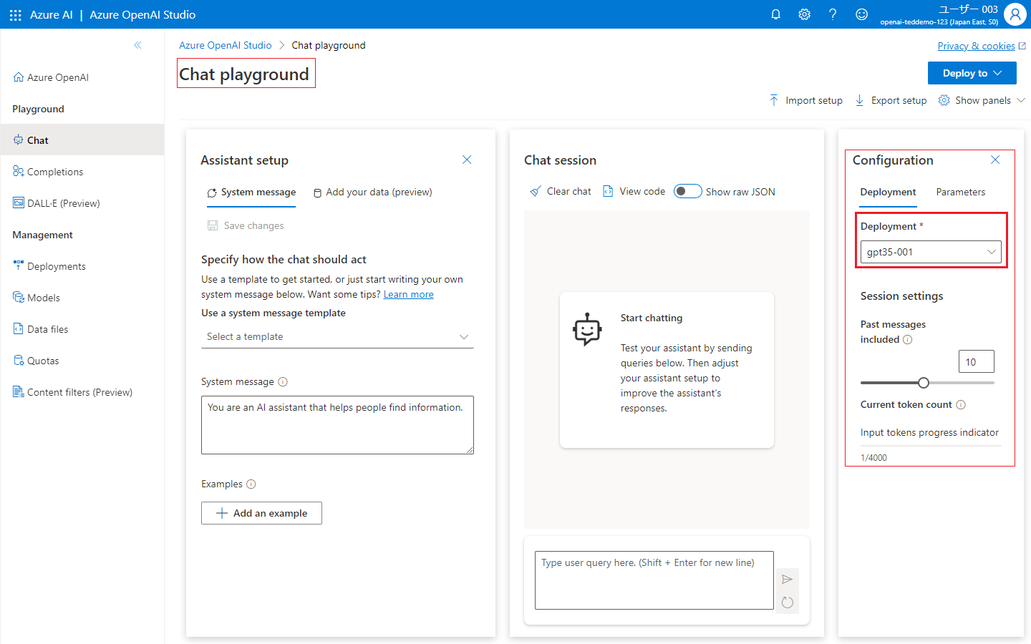Open the Select a template dropdown
1031x644 pixels.
click(337, 336)
